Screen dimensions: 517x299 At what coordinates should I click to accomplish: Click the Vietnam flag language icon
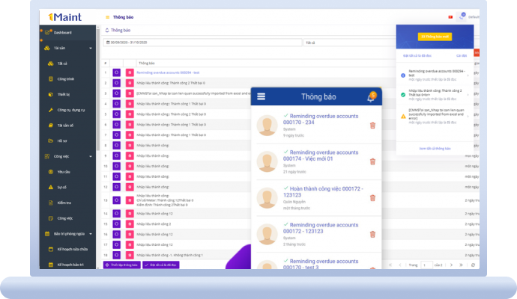pos(449,16)
